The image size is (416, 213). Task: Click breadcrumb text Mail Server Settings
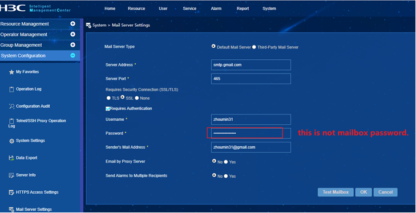pyautogui.click(x=131, y=25)
